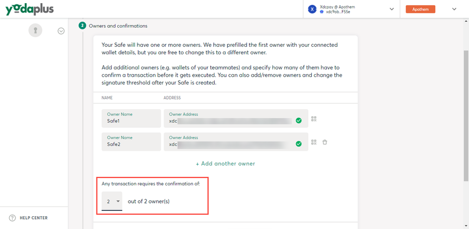The width and height of the screenshot is (469, 229).
Task: Click the keyhole avatar icon in sidebar
Action: click(x=35, y=31)
